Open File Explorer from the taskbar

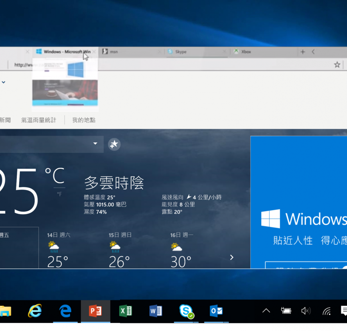tap(5, 311)
